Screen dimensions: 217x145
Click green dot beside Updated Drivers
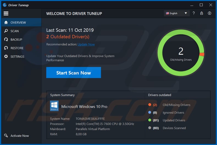(x=150, y=120)
